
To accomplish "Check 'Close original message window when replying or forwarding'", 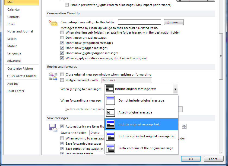I will click(62, 74).
